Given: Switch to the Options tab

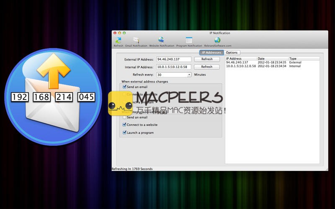Looking at the screenshot, I should pos(232,53).
